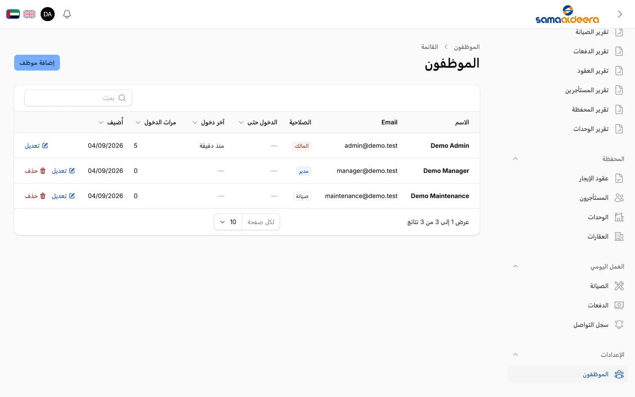
Task: Open notifications bell icon
Action: tap(67, 14)
